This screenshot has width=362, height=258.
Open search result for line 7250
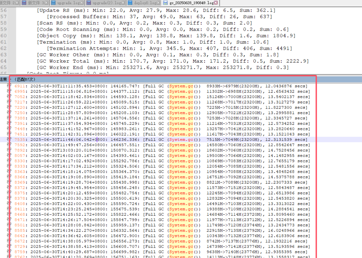(162, 113)
